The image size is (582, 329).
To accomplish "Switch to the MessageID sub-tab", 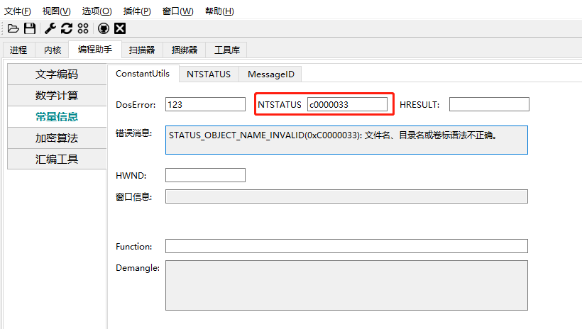I will 271,74.
